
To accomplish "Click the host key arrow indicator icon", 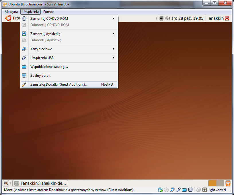I will coord(204,190).
